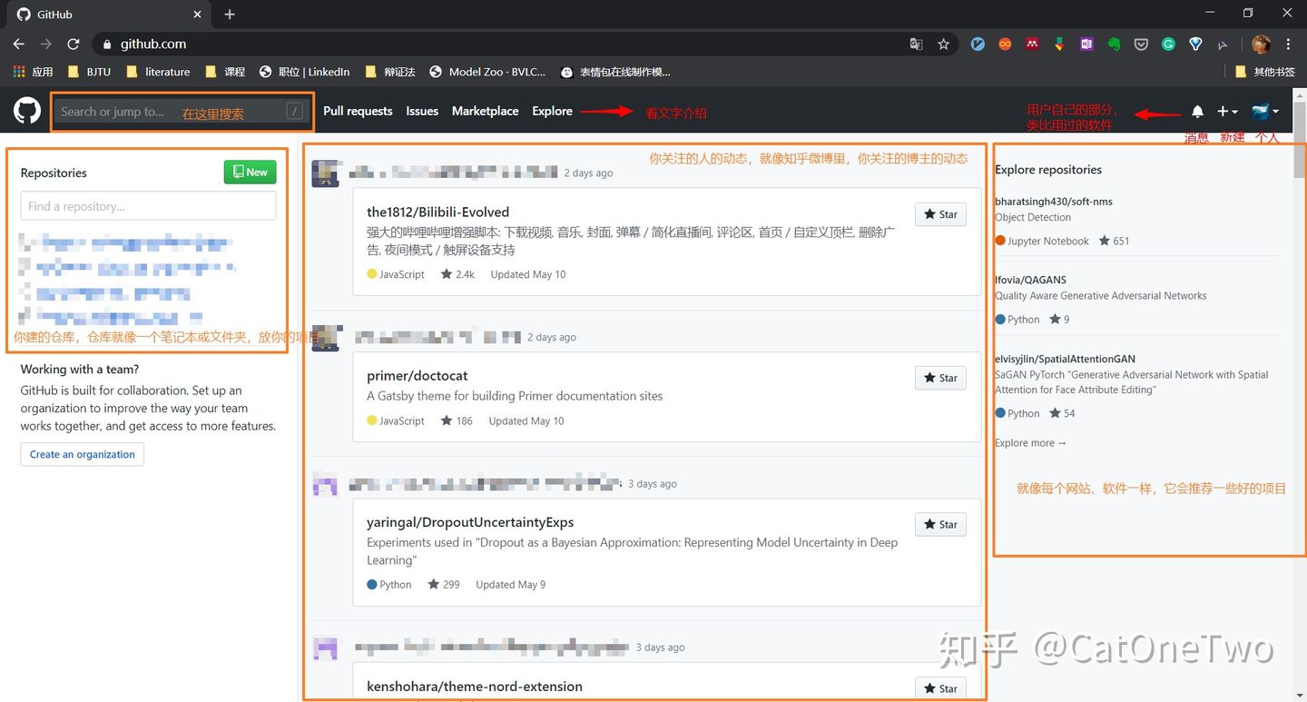Star yaringal/DropoutUncertaintyExps repository
The image size is (1307, 702).
pos(940,524)
